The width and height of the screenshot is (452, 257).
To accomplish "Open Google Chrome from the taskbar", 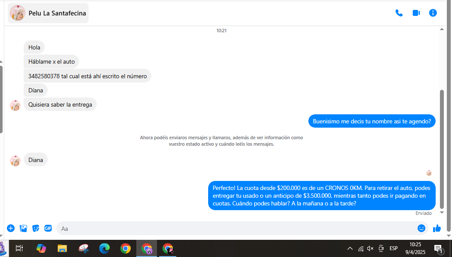I will click(x=126, y=248).
